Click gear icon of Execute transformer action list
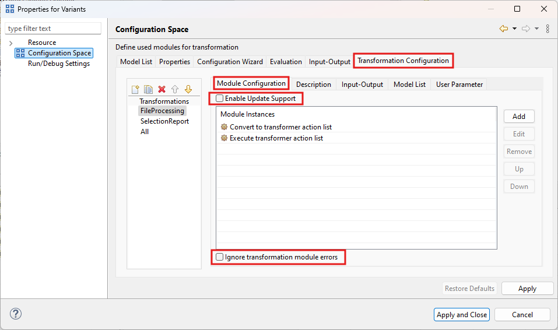Viewport: 558px width, 330px height. [224, 139]
